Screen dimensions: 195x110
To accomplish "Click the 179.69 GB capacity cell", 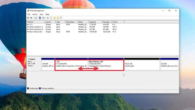I will 93,32.
